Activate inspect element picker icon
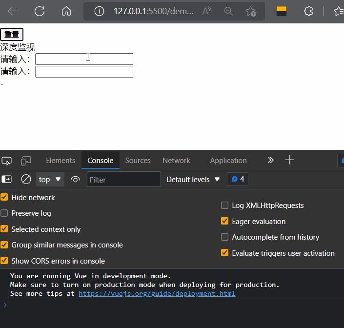The image size is (344, 328). (7, 161)
